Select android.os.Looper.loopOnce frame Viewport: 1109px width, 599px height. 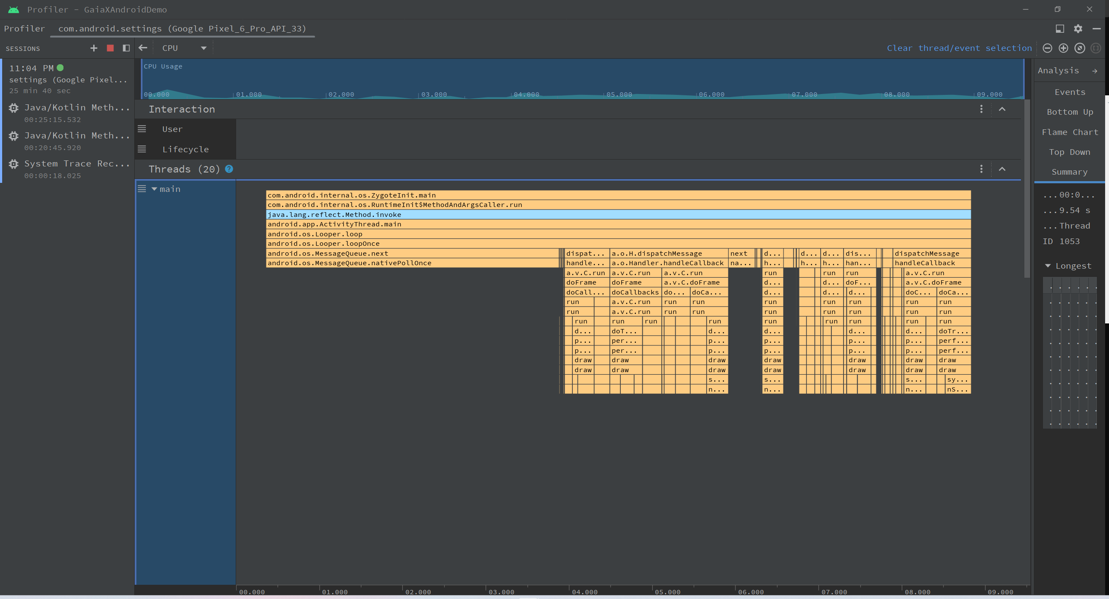tap(618, 244)
